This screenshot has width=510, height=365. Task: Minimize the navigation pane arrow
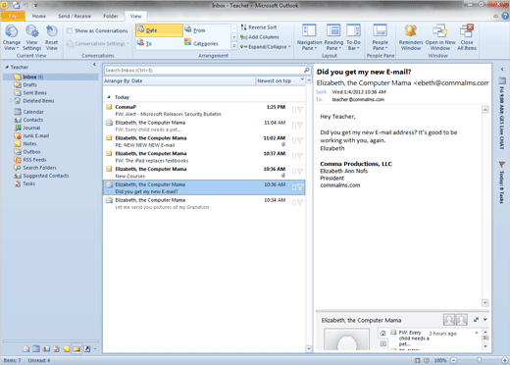94,65
